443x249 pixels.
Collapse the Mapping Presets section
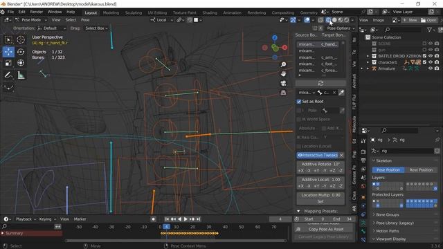coord(298,211)
